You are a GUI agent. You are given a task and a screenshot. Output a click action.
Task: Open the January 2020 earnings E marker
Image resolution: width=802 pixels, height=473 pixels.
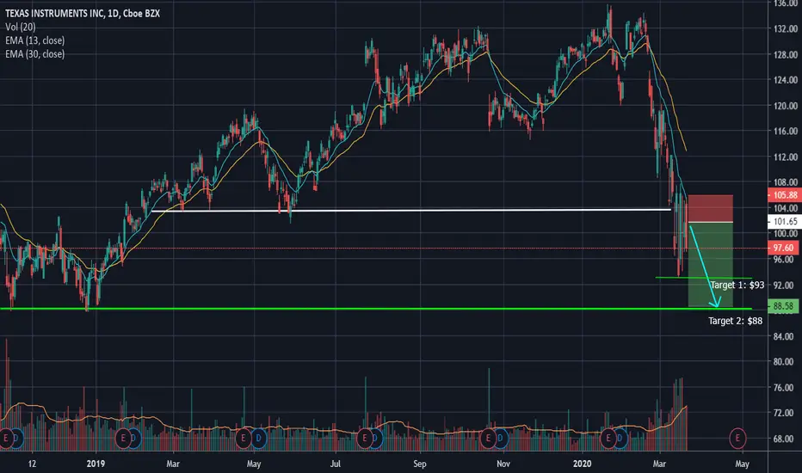[608, 439]
